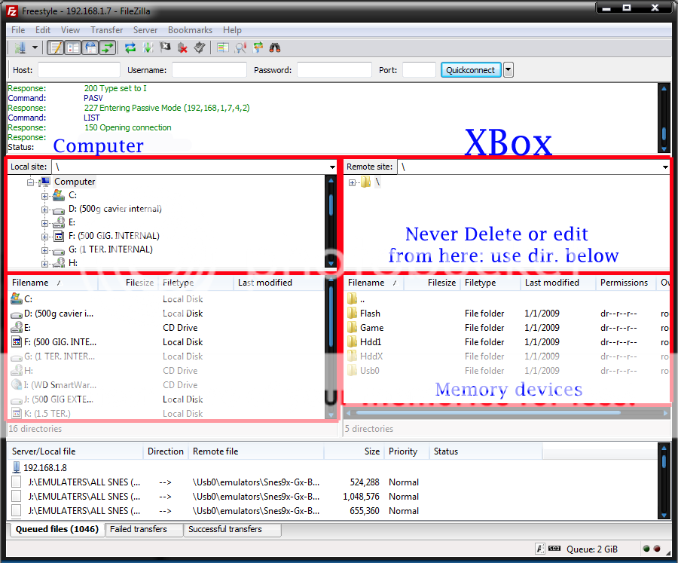Image resolution: width=678 pixels, height=563 pixels.
Task: Open the Remote site path dropdown
Action: coord(665,167)
